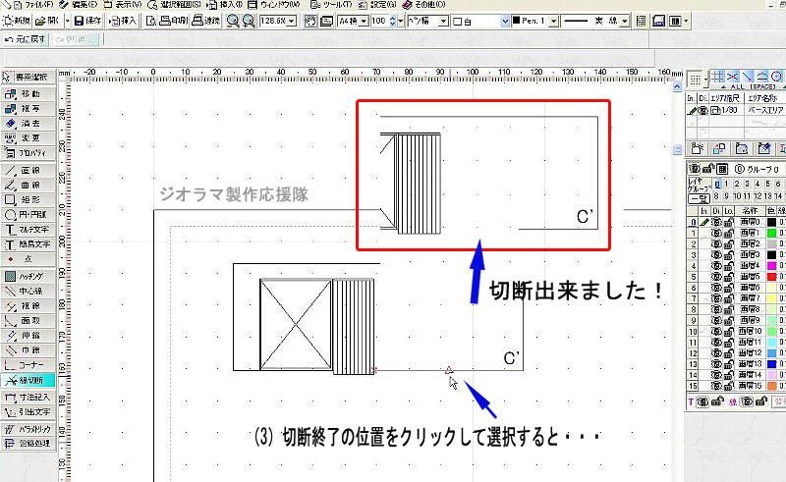This screenshot has width=786, height=482.
Task: Select the 寸法記入 (Dimension) tool
Action: pyautogui.click(x=29, y=397)
